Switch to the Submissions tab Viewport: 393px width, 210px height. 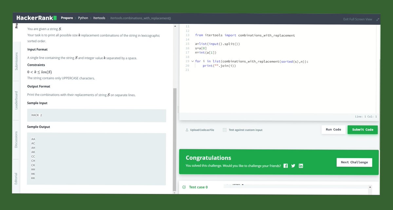[x=16, y=61]
